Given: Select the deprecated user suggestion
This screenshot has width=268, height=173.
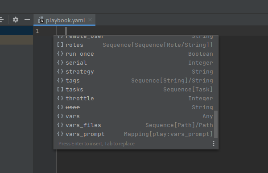Looking at the screenshot, I should [x=136, y=107].
